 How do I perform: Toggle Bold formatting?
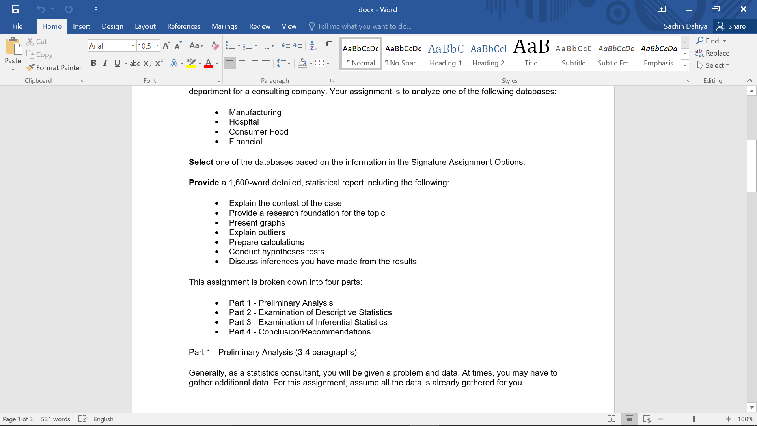pyautogui.click(x=93, y=63)
